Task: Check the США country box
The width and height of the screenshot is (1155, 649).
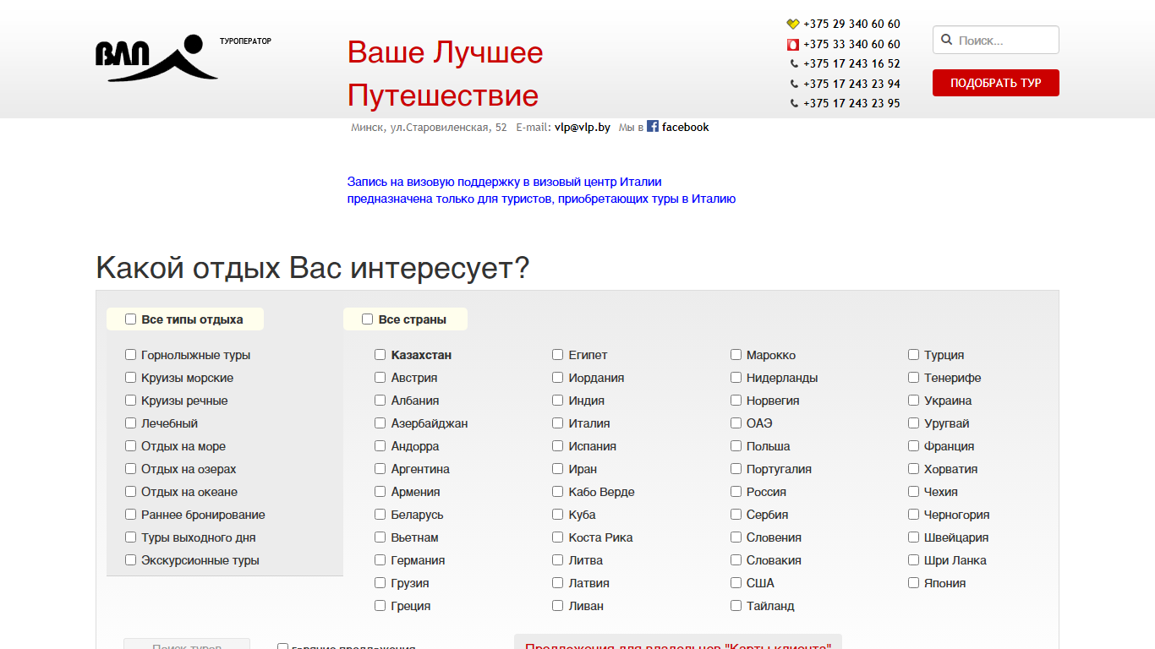Action: click(736, 583)
